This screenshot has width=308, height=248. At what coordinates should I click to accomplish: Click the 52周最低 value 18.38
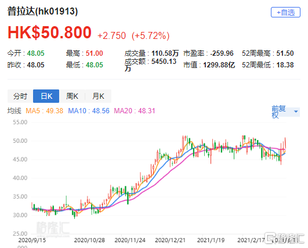point(285,65)
